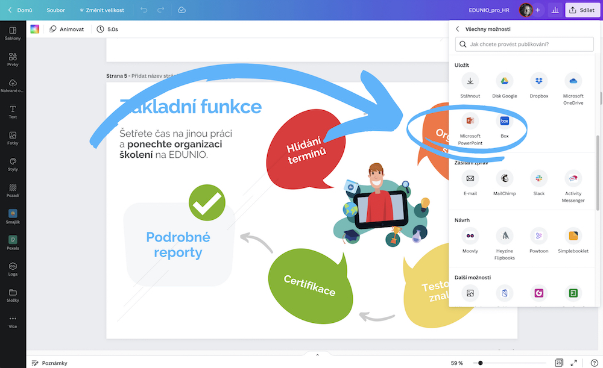Open Změnit velikost resize option
This screenshot has height=368, width=603.
[x=102, y=10]
